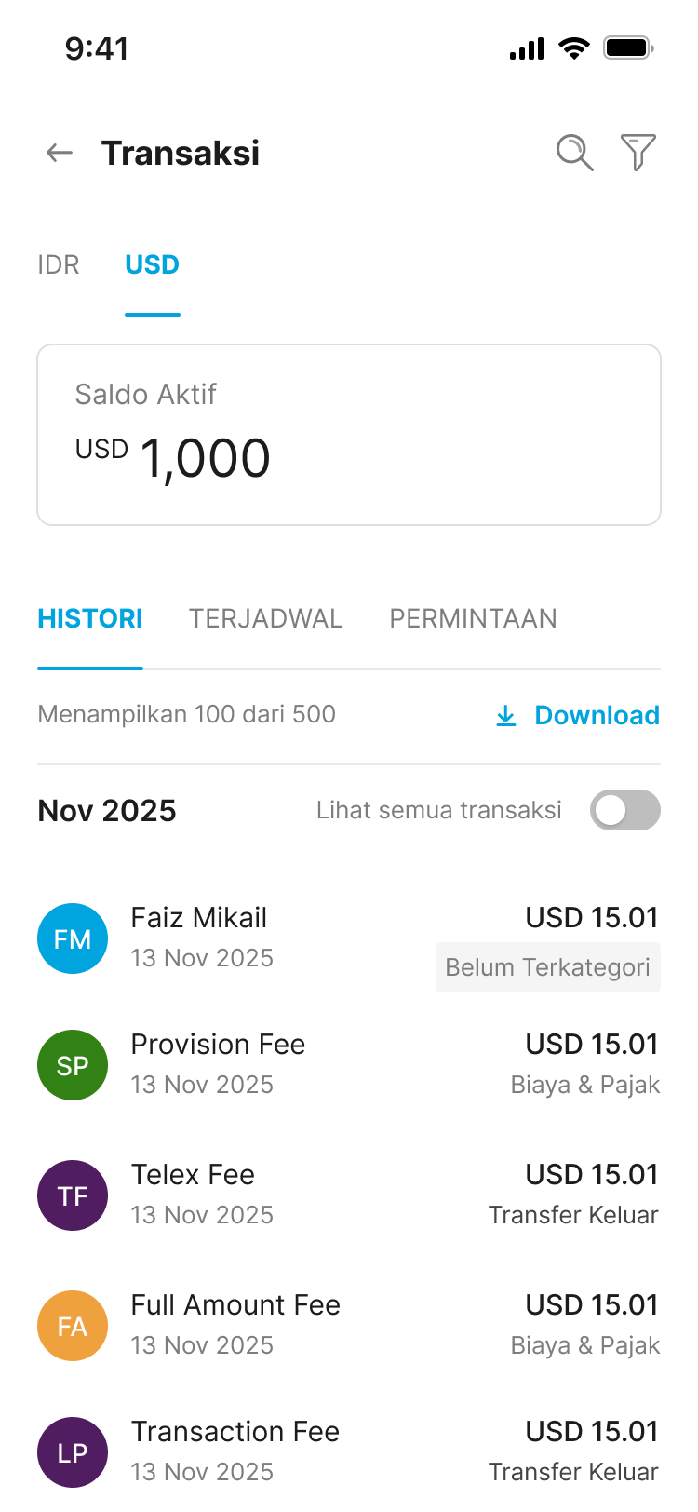Screen dimensions: 698x1512
Task: Tap the orange FA avatar icon
Action: 73,1326
